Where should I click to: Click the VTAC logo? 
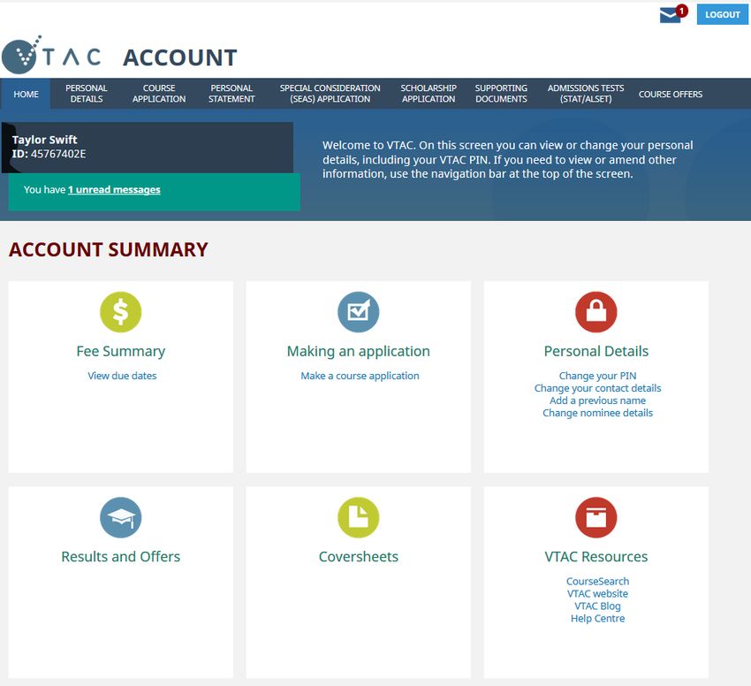pyautogui.click(x=51, y=55)
